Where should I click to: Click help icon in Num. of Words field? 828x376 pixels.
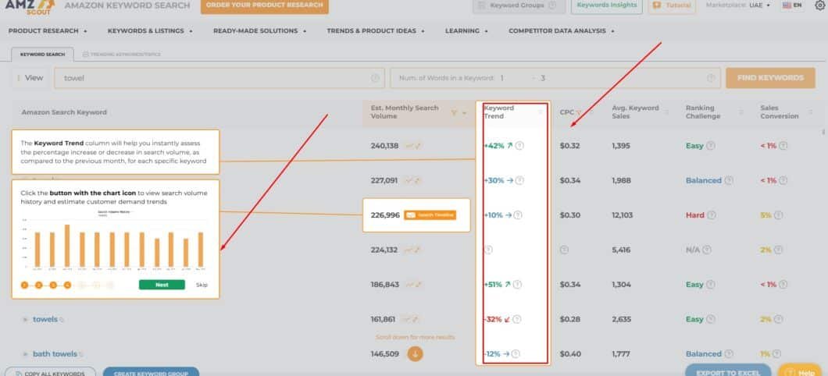click(712, 78)
